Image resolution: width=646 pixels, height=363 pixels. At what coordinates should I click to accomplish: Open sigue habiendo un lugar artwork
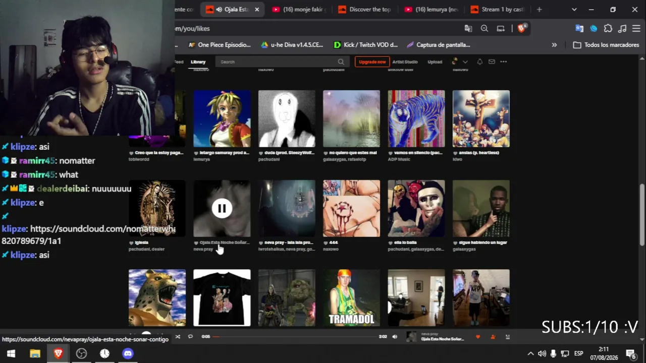[x=481, y=208]
